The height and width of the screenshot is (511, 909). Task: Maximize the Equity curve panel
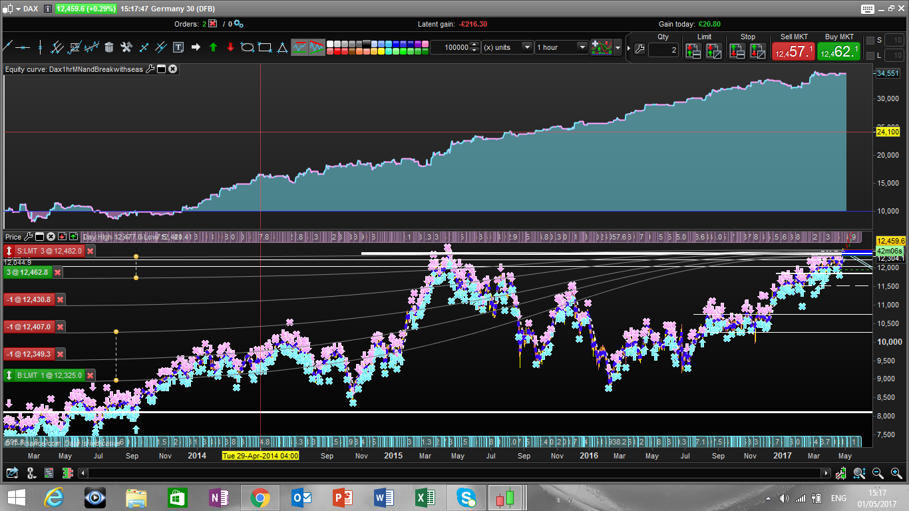[161, 69]
